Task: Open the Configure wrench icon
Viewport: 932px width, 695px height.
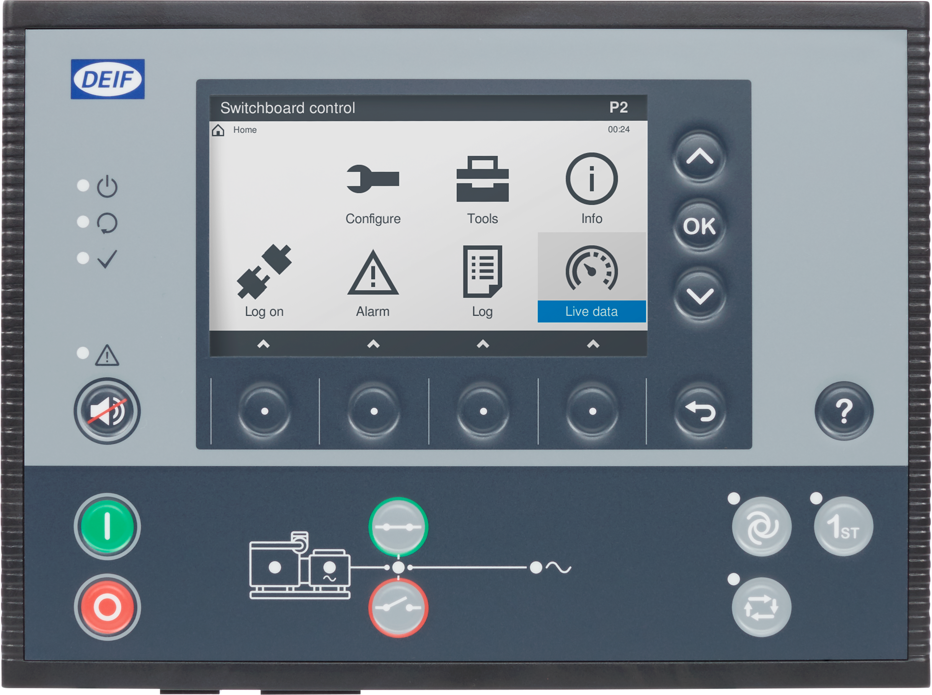Action: coord(372,180)
